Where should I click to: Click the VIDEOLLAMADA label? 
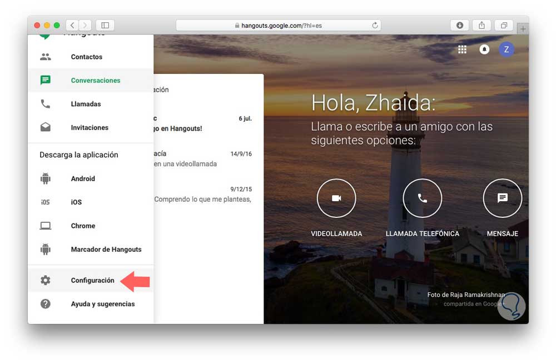(336, 233)
